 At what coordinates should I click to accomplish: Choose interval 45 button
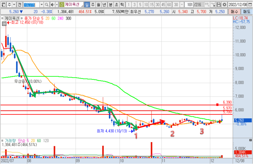pyautogui.click(x=163, y=4)
